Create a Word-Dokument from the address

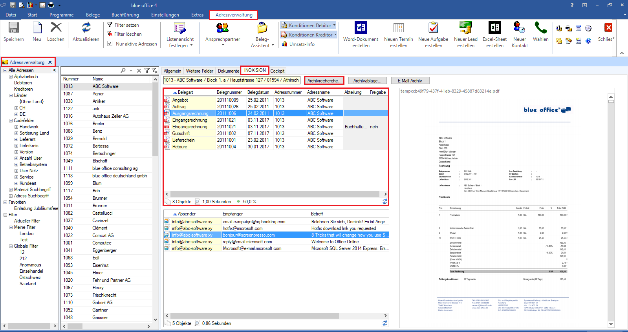pos(361,35)
